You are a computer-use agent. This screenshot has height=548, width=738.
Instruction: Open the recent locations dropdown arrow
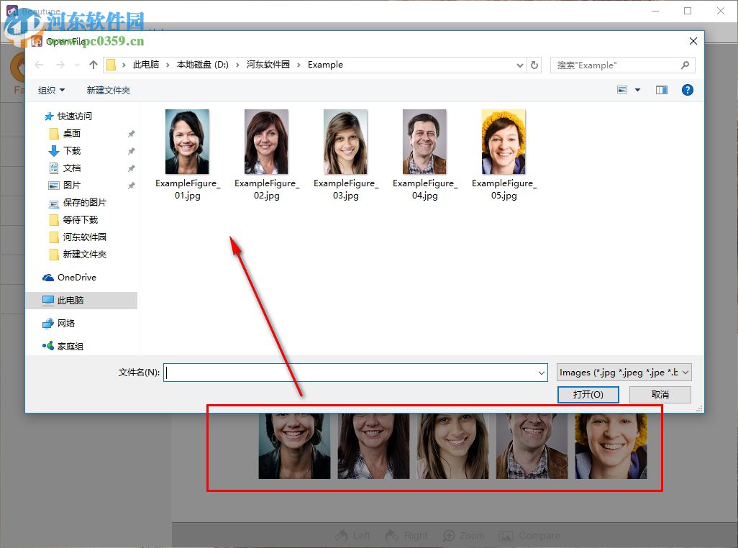[77, 65]
